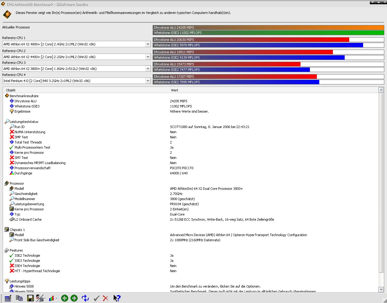Click the icon beside Chipsatz 1 heading
Image resolution: width=387 pixels, height=303 pixels.
(7, 229)
